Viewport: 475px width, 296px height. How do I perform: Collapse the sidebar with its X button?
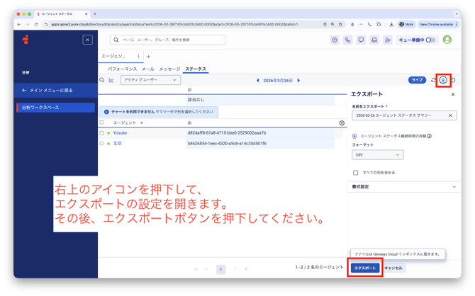coord(87,40)
